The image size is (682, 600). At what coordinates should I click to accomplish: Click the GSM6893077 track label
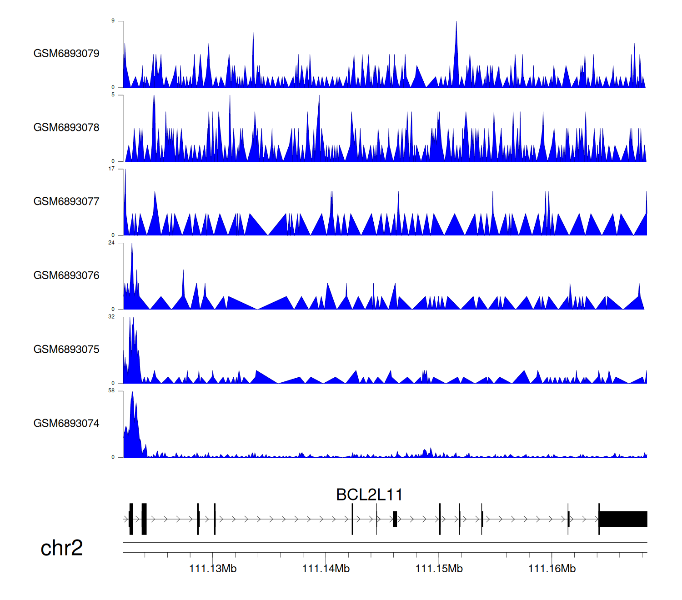66,201
